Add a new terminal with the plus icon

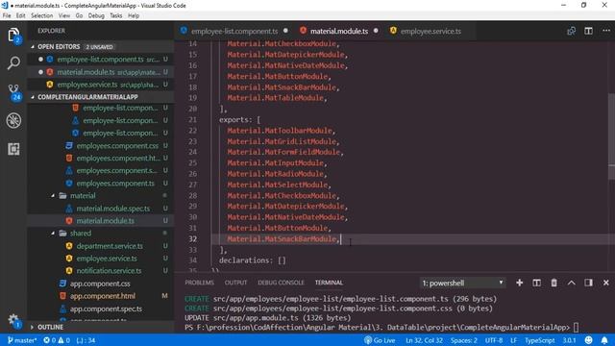point(519,283)
